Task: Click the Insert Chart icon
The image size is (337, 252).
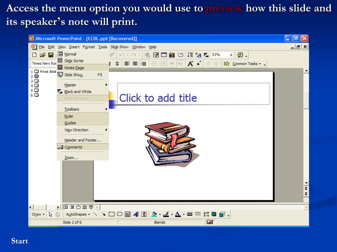Action: (x=172, y=55)
